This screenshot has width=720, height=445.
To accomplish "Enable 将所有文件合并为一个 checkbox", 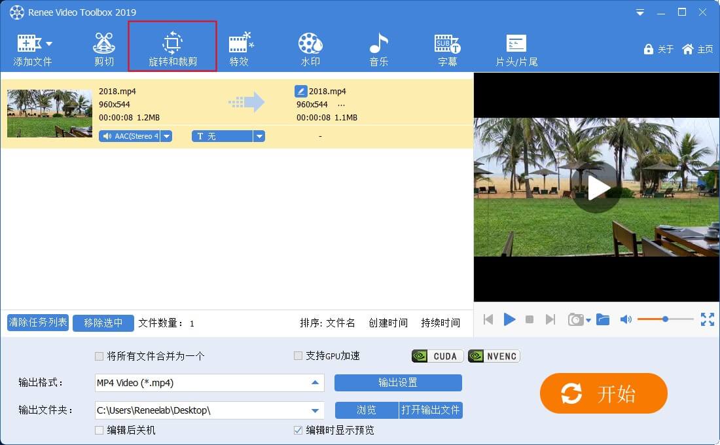I will coord(99,356).
